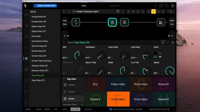Click the MIX knob
The image size is (200, 112).
[79, 55]
